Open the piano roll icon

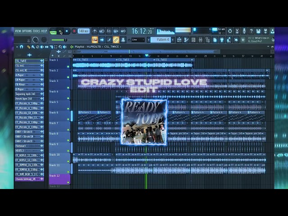pyautogui.click(x=193, y=40)
